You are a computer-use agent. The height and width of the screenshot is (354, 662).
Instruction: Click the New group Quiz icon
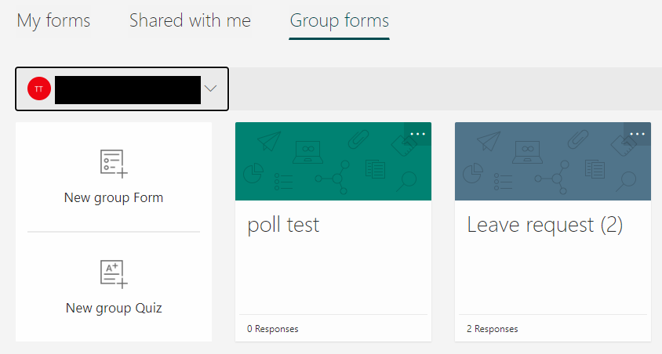click(x=114, y=273)
